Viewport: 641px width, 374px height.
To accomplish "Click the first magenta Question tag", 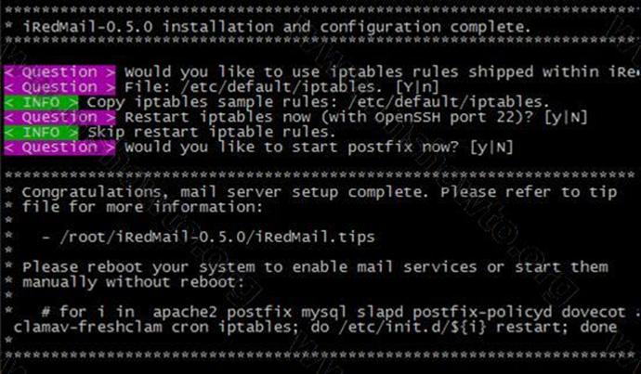I will (59, 72).
